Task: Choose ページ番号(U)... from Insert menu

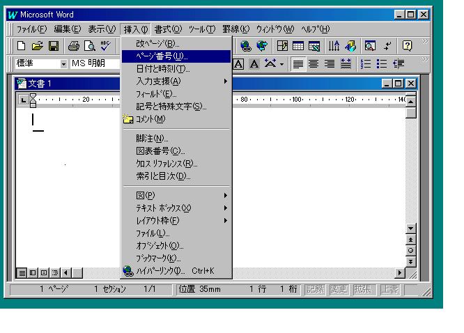Action: point(176,56)
